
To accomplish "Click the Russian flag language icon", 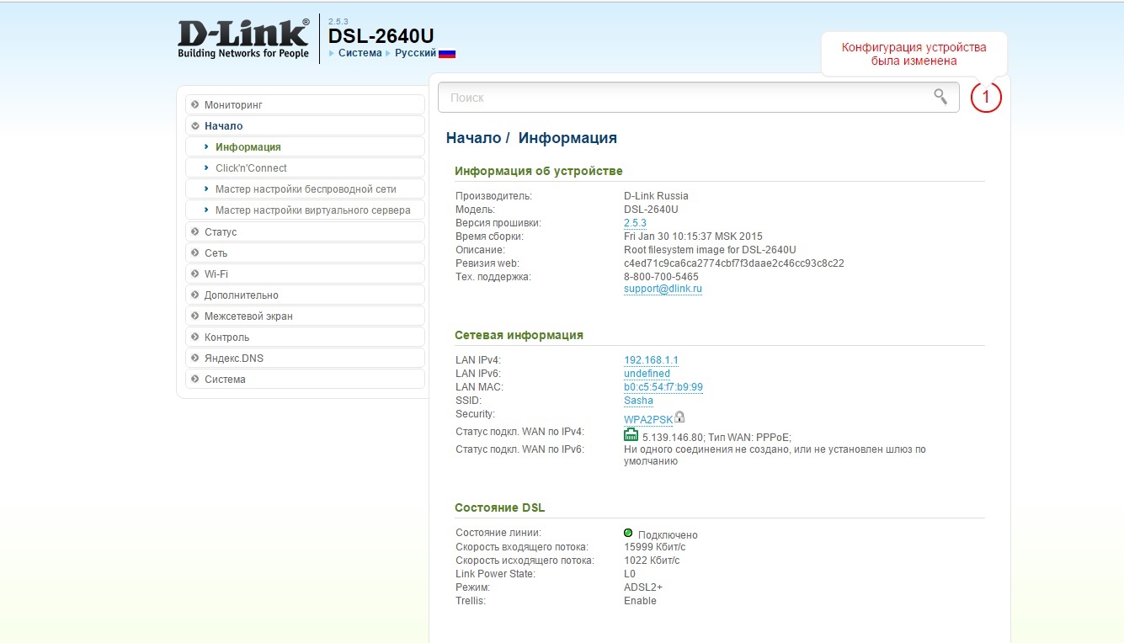I will click(447, 53).
